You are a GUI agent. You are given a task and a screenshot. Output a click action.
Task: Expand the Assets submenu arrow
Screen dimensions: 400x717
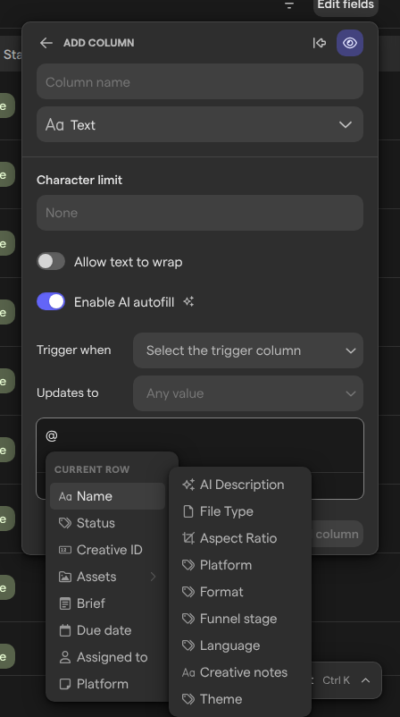[154, 577]
